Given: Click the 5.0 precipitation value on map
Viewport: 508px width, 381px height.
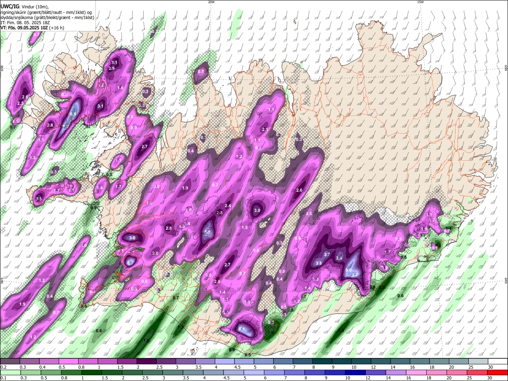Looking at the screenshot, I should [x=348, y=270].
